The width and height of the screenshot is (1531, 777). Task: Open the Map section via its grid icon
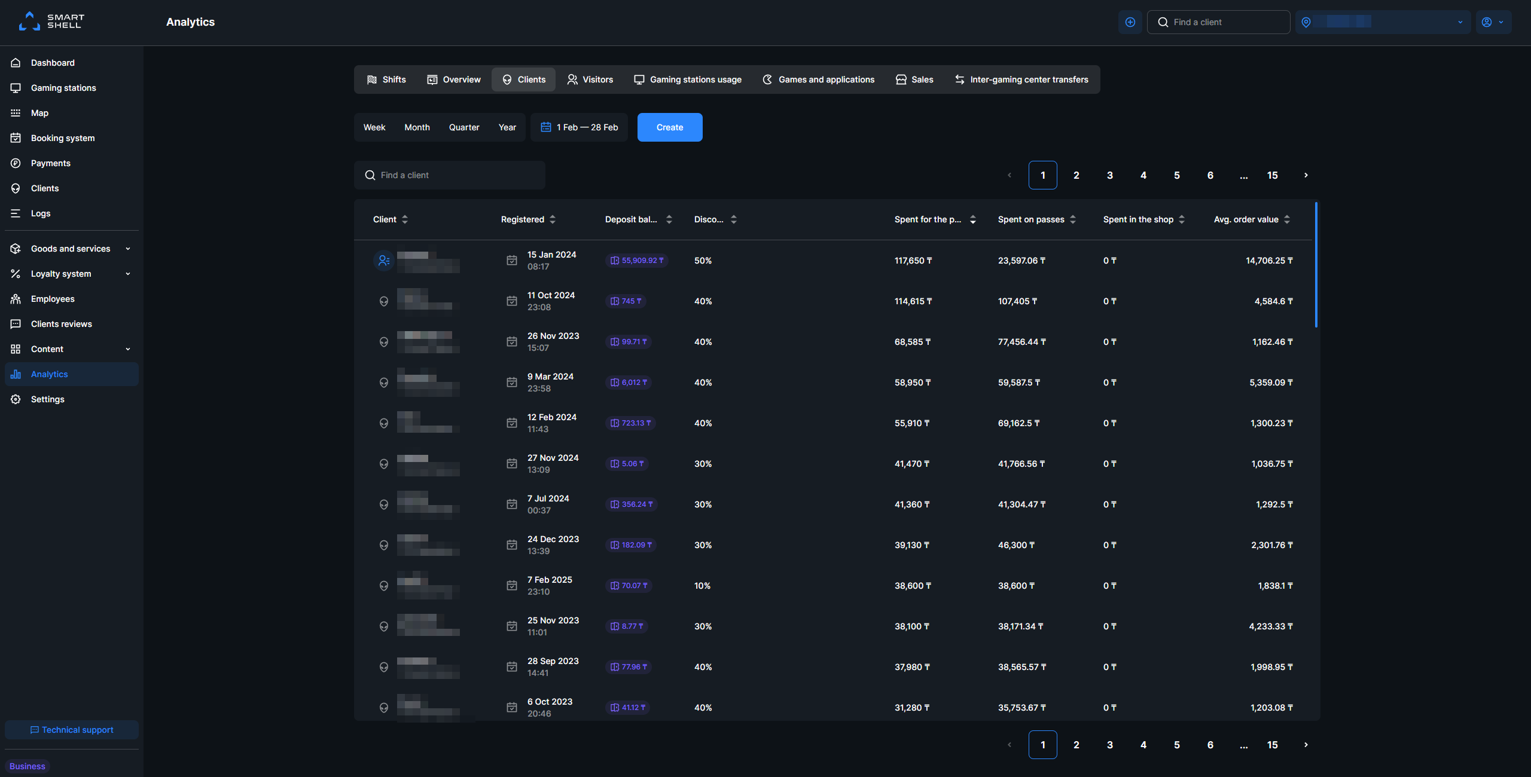pyautogui.click(x=16, y=112)
